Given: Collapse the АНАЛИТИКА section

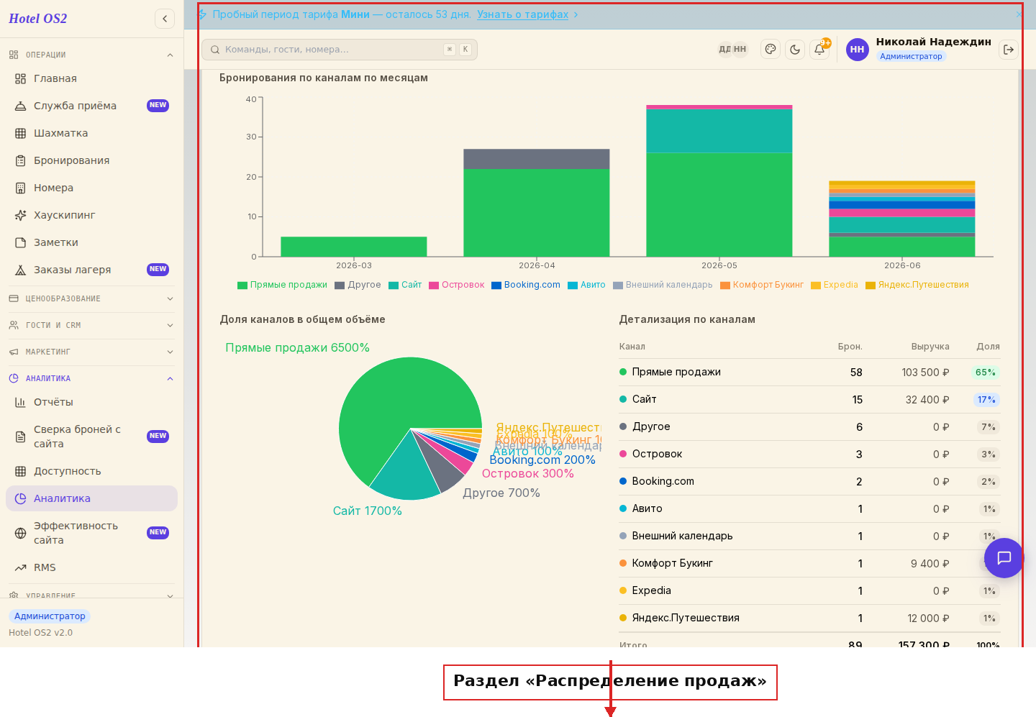Looking at the screenshot, I should tap(91, 378).
